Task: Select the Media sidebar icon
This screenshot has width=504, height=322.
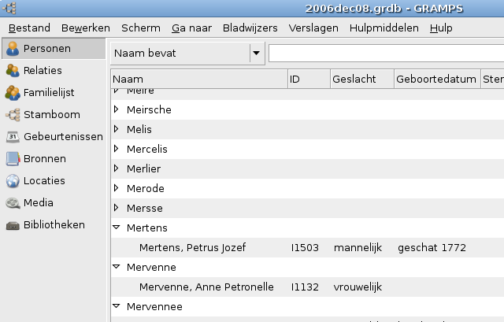Action: point(13,203)
